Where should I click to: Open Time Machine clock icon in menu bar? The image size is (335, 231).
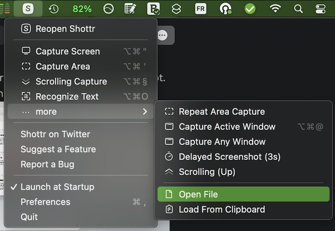54,9
